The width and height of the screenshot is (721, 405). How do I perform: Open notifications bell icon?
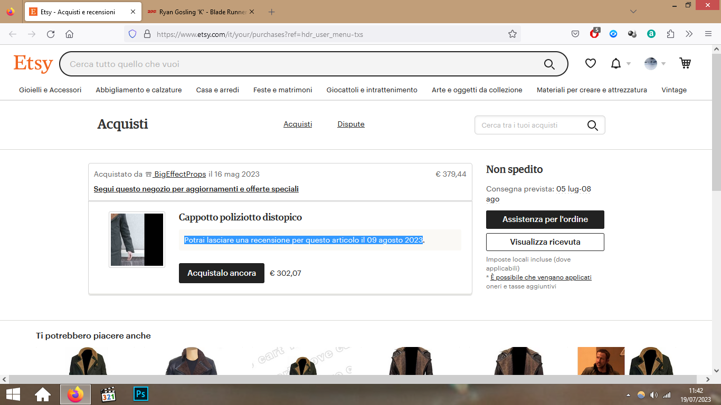coord(615,64)
